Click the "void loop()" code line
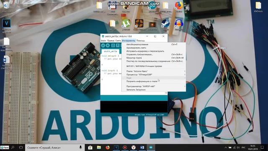Viewport: 268px width, 151px height. [110, 70]
